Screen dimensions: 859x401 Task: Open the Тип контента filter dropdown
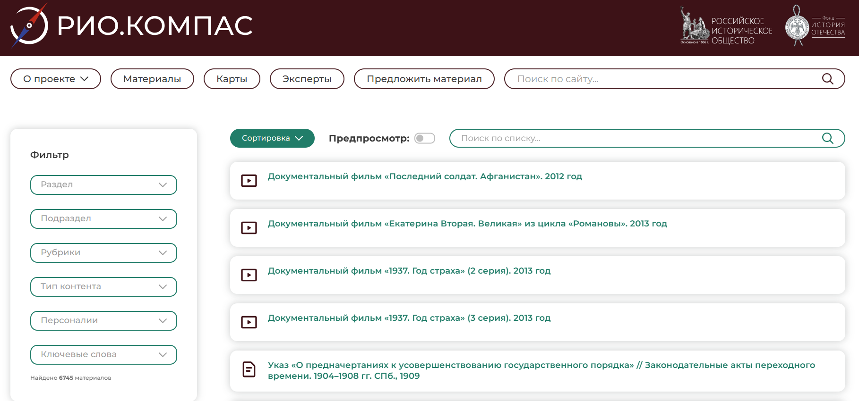tap(103, 287)
